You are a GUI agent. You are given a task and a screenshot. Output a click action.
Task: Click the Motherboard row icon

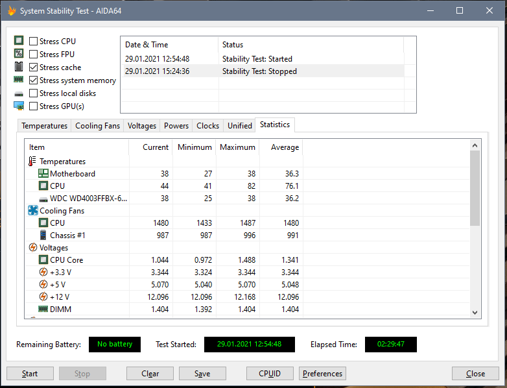tap(43, 173)
